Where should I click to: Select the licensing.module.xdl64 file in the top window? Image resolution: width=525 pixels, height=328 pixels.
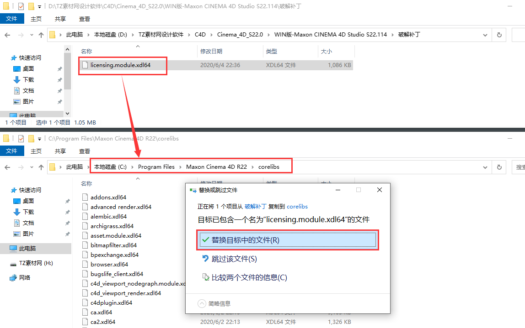coord(121,65)
